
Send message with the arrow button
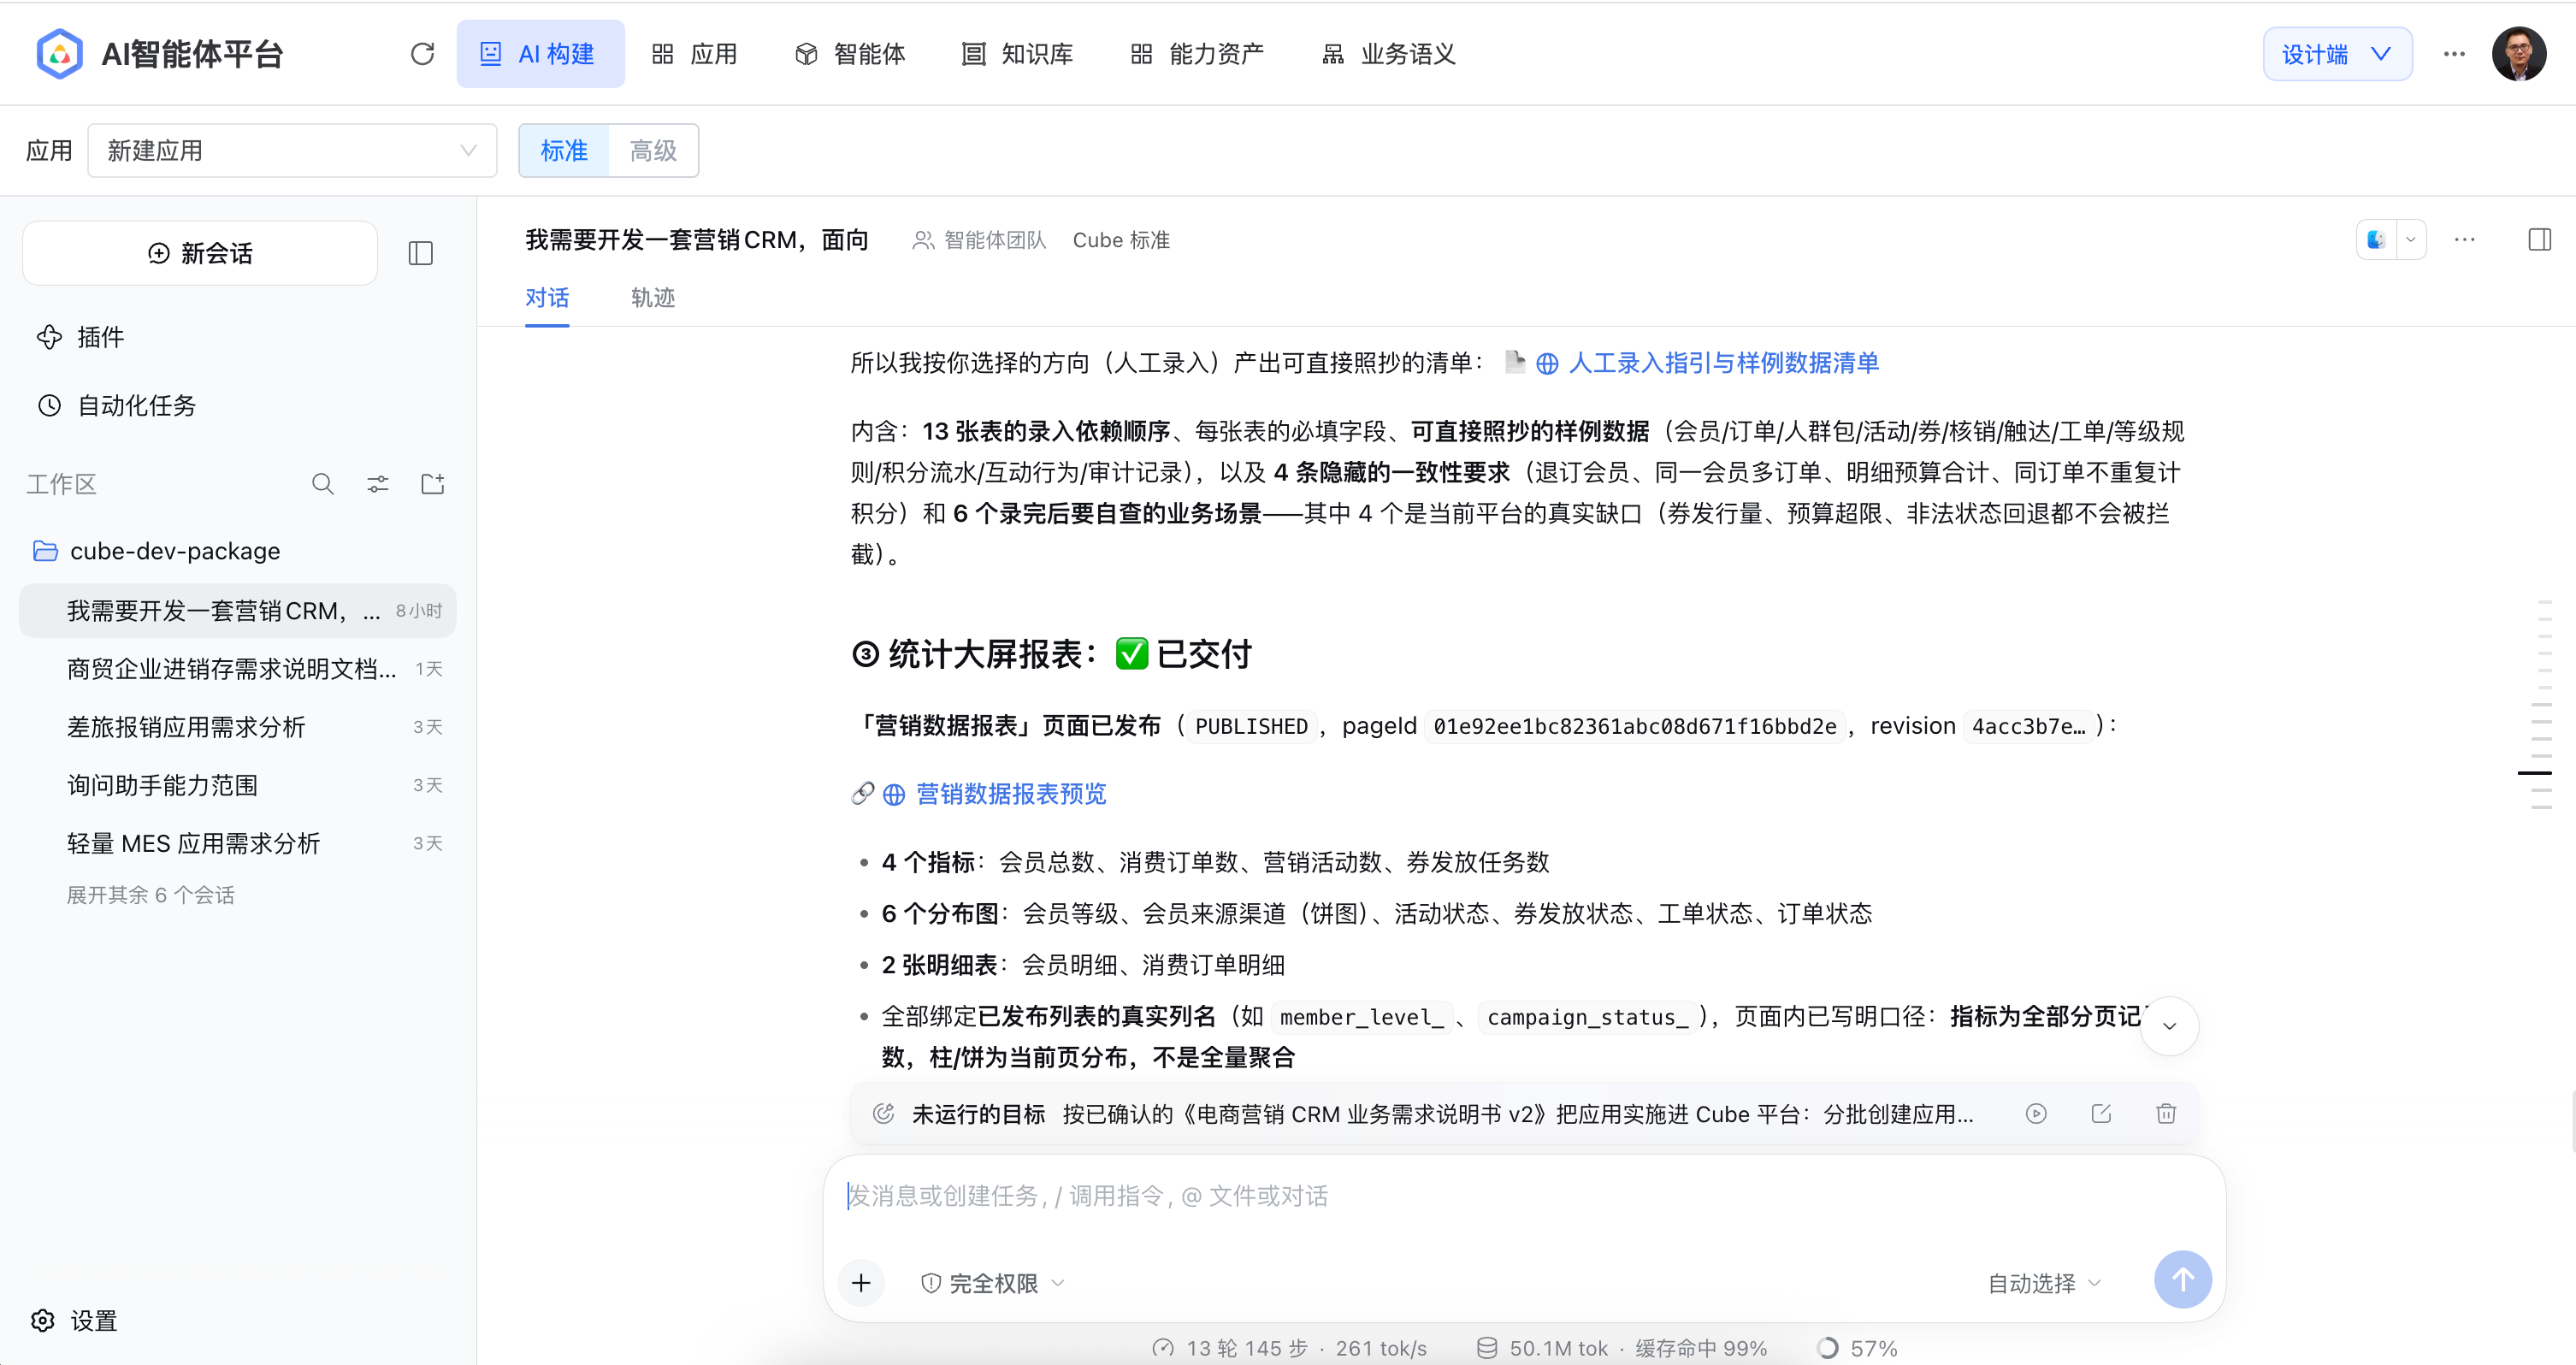coord(2183,1279)
